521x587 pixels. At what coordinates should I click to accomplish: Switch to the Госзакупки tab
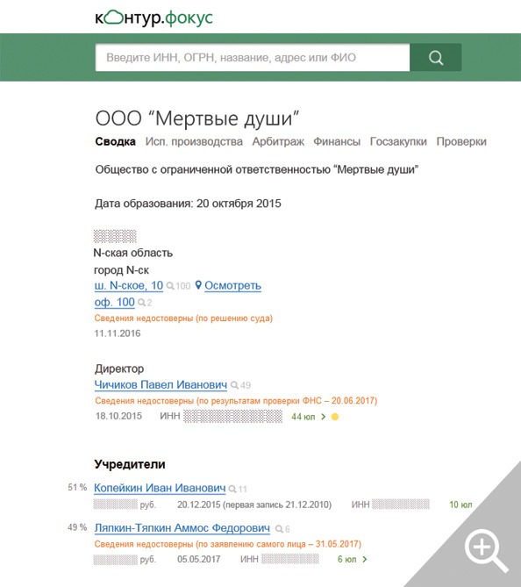coord(398,141)
